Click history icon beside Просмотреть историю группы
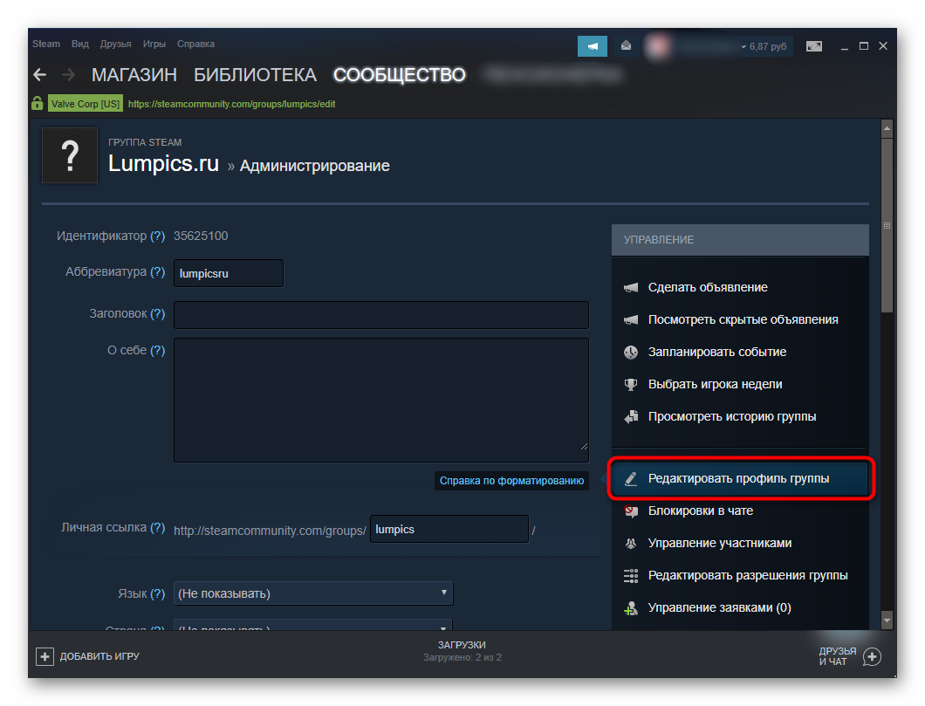The image size is (925, 706). (x=631, y=416)
